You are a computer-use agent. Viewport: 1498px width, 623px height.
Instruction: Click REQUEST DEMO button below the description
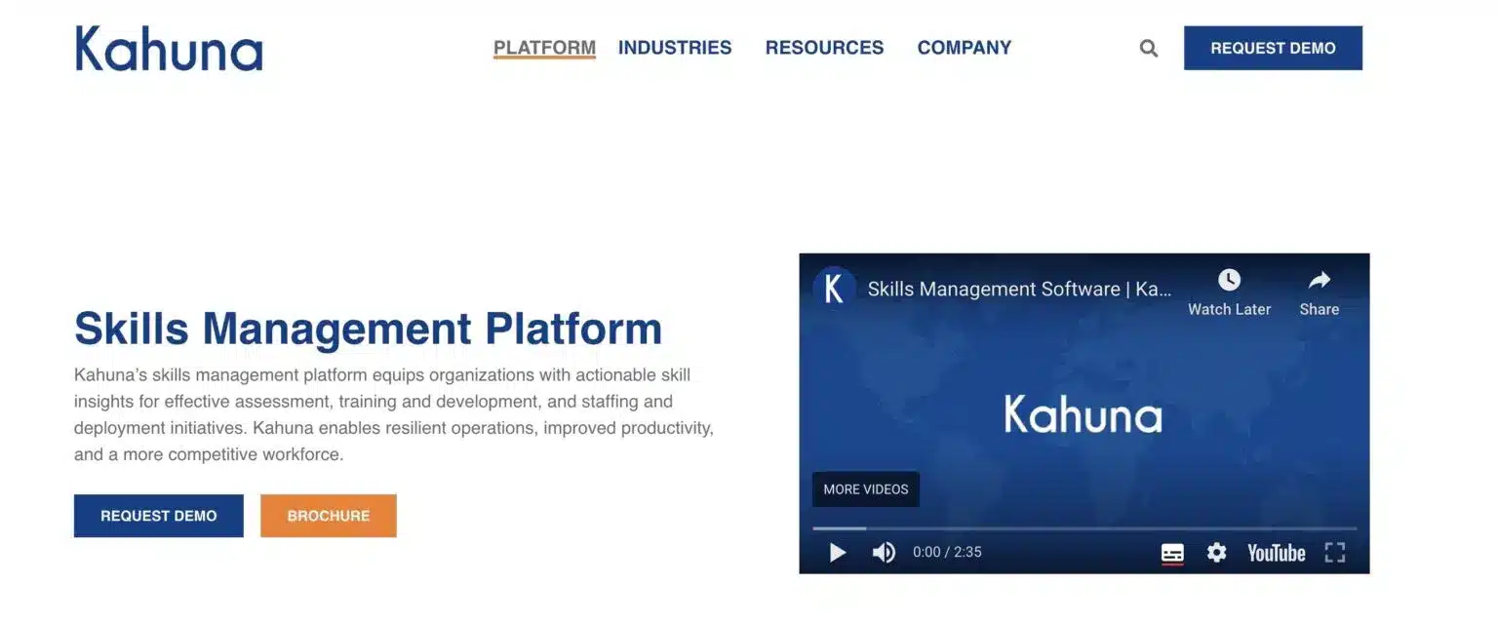pos(159,516)
